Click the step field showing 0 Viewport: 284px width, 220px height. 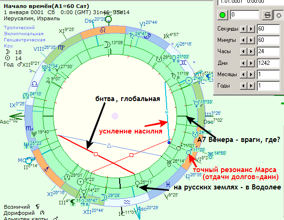[245, 15]
